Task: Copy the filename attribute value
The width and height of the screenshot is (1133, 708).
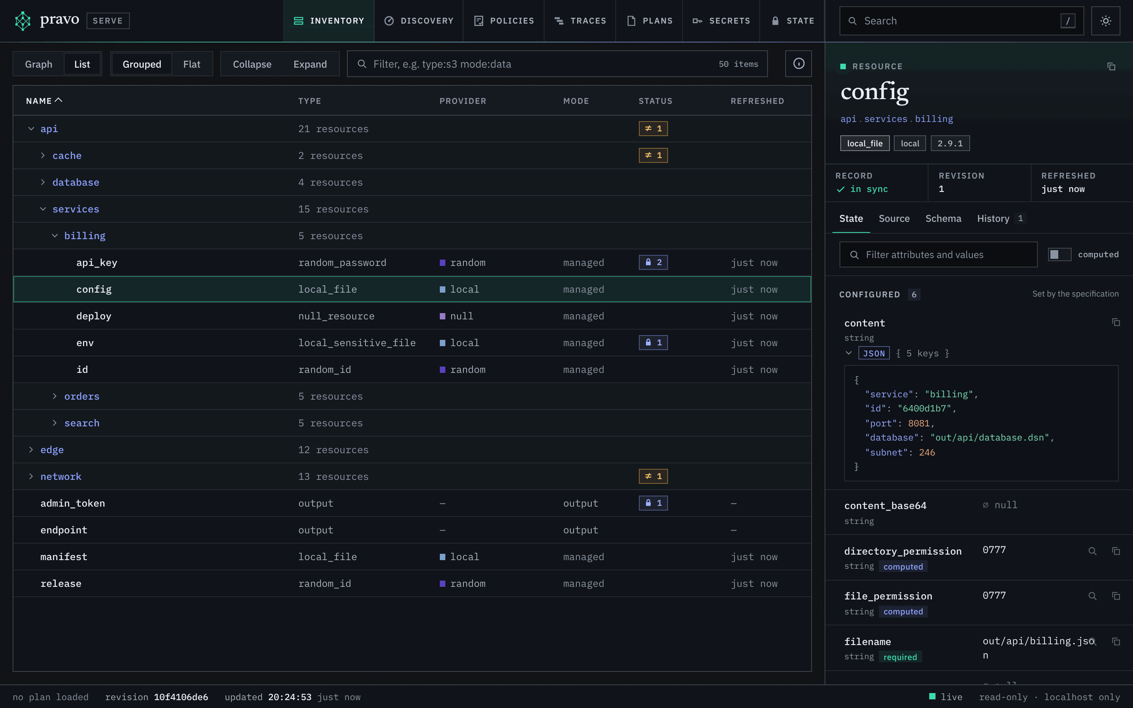Action: click(1116, 642)
